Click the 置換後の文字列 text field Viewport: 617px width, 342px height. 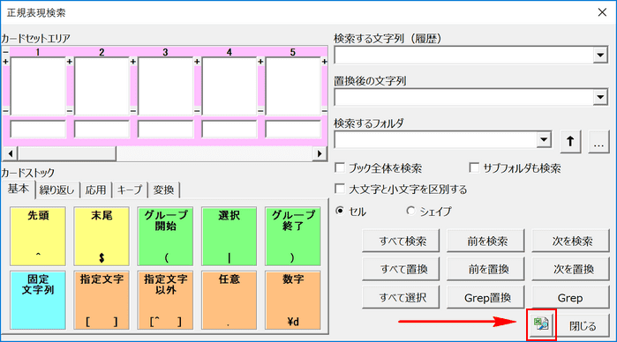click(463, 97)
